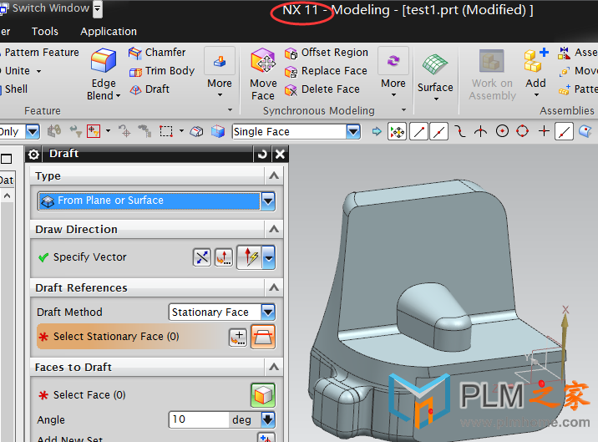Toggle the Intersection Point snap
The height and width of the screenshot is (442, 598).
(480, 132)
